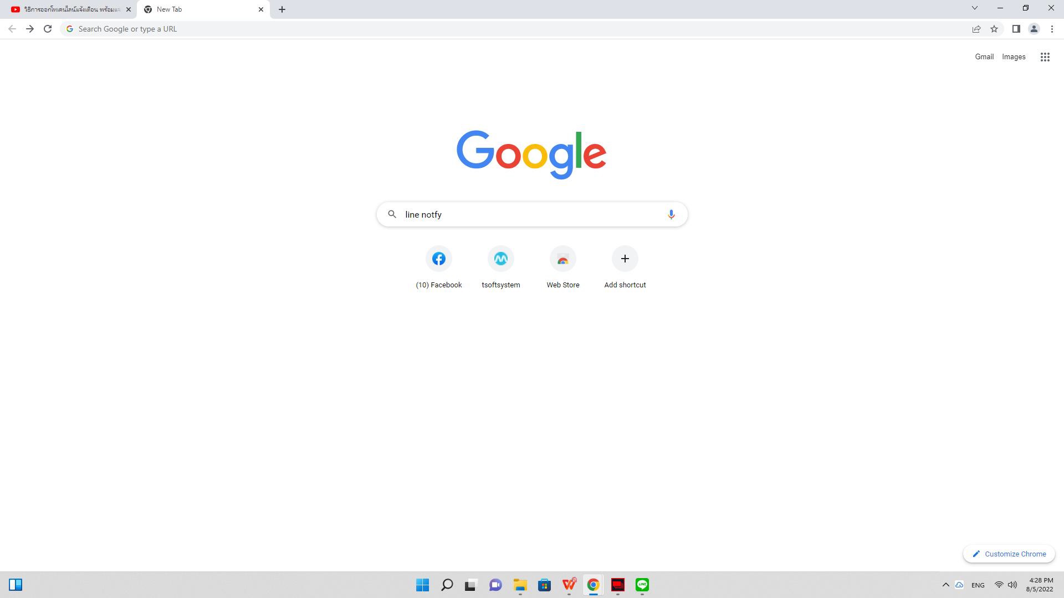Open Microsoft Store from taskbar

point(544,585)
